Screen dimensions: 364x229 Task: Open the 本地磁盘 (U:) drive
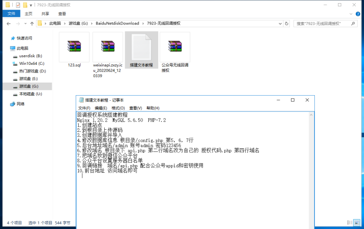coord(30,94)
